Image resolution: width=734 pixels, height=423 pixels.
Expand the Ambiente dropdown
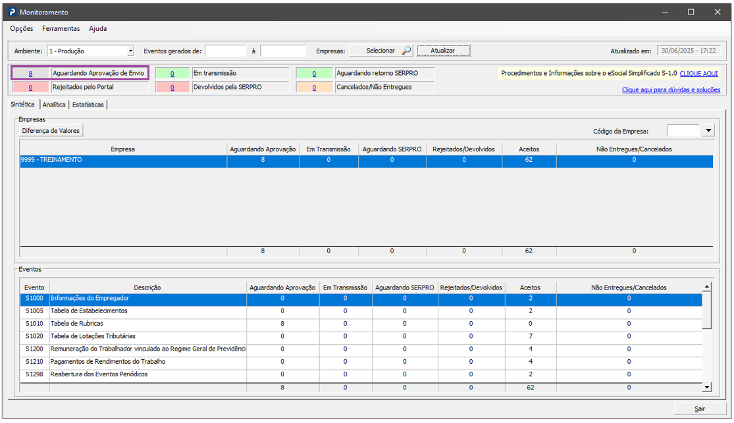tap(130, 51)
